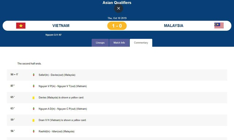Click the substitution icon at 56'
This screenshot has height=140, width=234.
click(x=34, y=131)
